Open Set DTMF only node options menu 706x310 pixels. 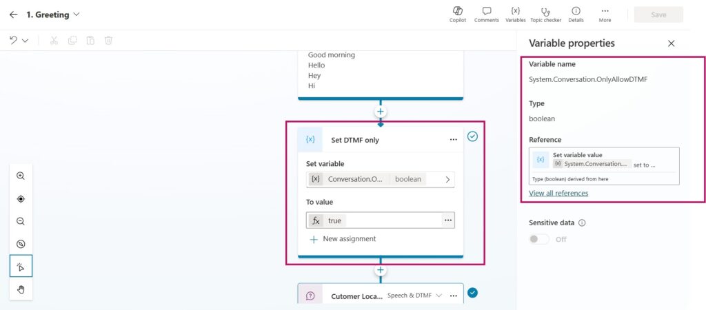[x=453, y=140]
